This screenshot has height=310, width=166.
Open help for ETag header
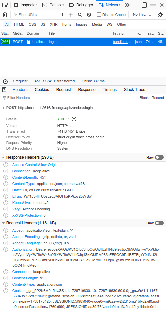(x=6, y=196)
